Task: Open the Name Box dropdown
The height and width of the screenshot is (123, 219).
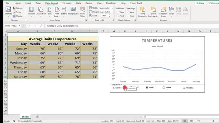Action: pyautogui.click(x=19, y=26)
